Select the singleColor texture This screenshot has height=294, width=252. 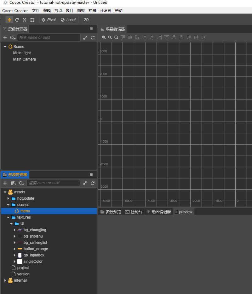pyautogui.click(x=33, y=262)
